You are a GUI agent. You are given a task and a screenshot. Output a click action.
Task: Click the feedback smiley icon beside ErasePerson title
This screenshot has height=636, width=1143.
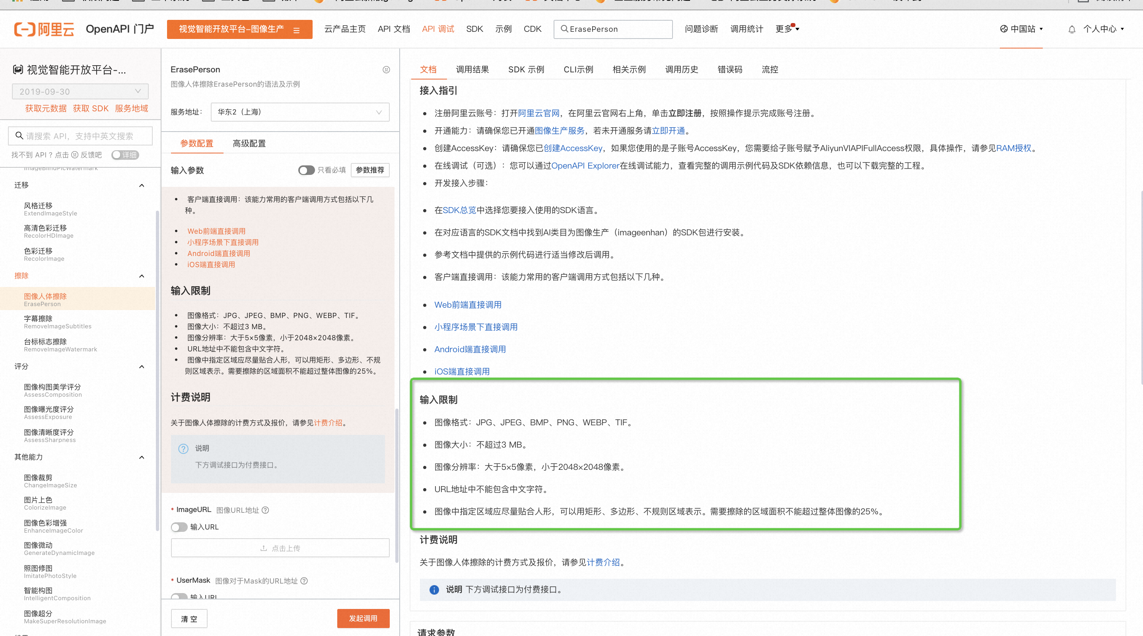point(386,70)
